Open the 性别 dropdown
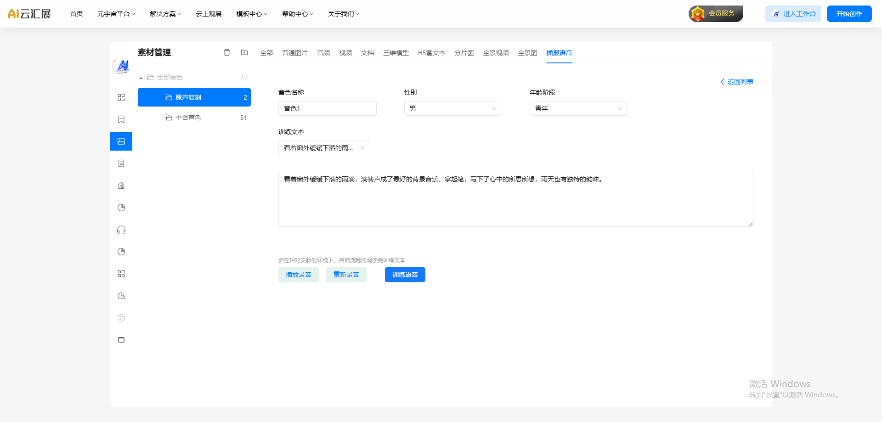 point(452,108)
